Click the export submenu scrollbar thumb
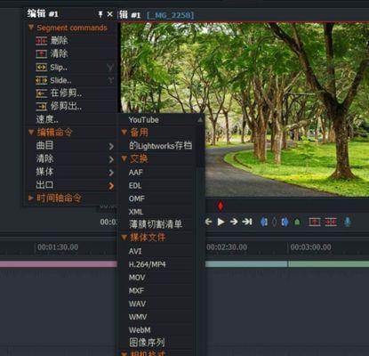Viewport: 369px width, 356px height. [x=200, y=145]
